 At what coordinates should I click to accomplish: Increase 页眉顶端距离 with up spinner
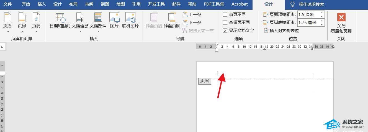coord(322,13)
